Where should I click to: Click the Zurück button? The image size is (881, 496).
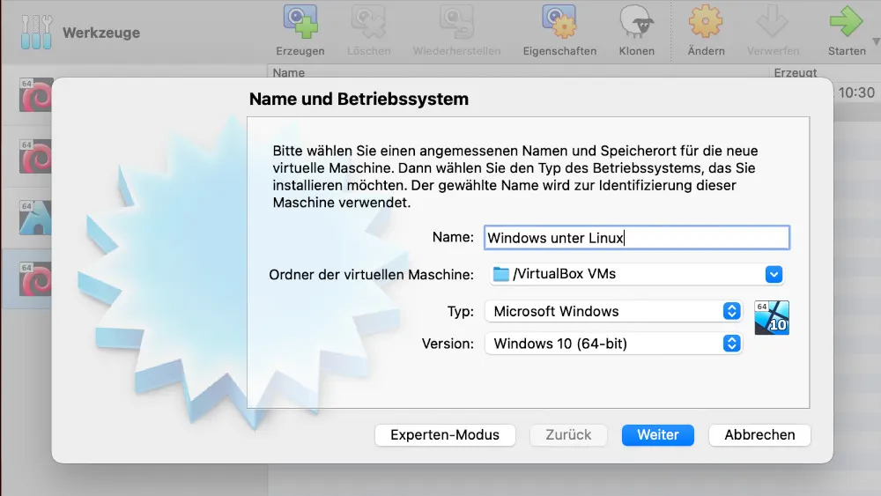tap(568, 435)
